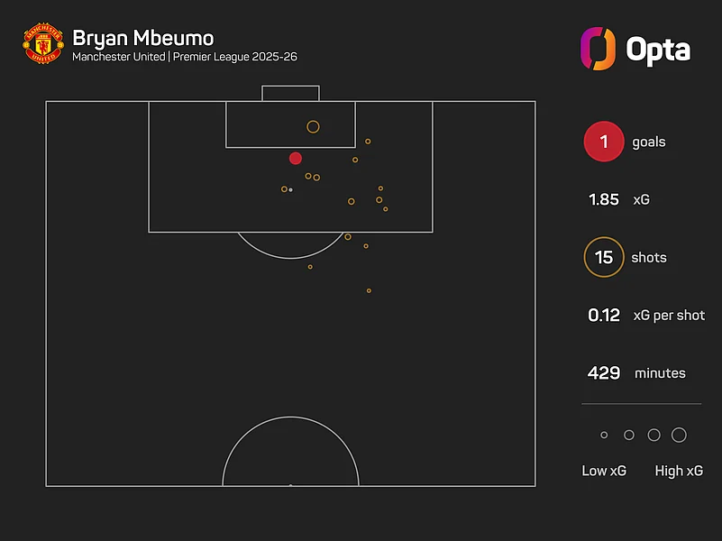Click the 0.12 xG per shot stat
722x541 pixels.
point(646,315)
